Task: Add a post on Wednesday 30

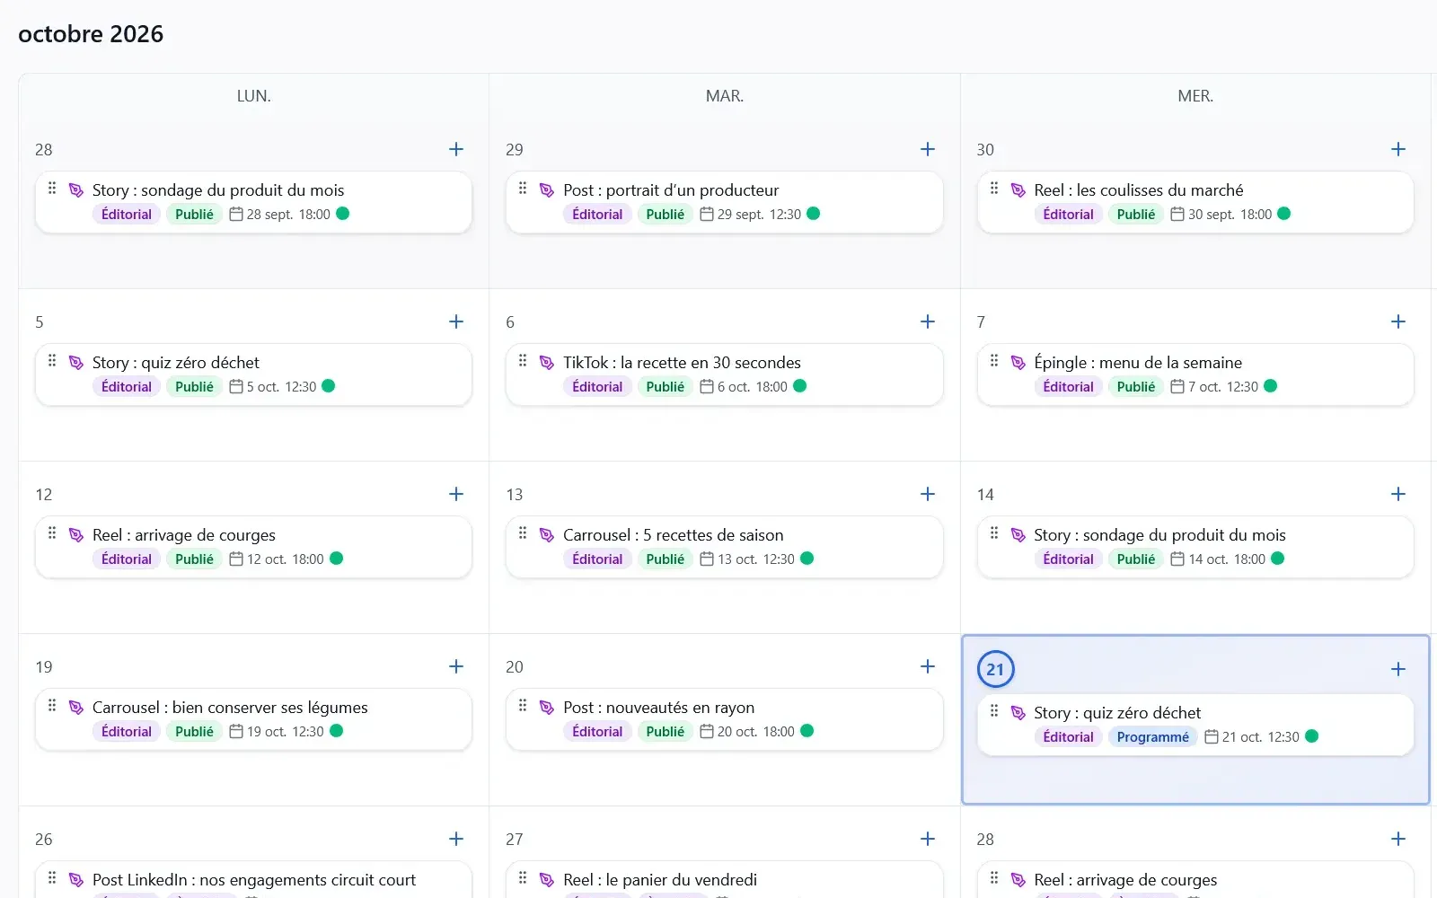Action: coord(1398,149)
